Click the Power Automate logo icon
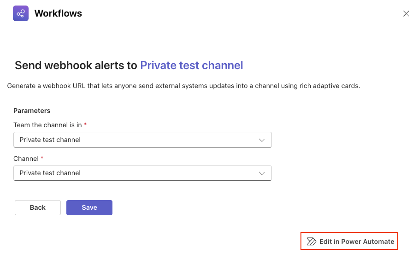The image size is (418, 254). tap(312, 241)
